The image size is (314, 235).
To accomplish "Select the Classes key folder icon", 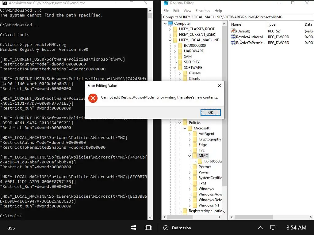I will click(x=185, y=73).
